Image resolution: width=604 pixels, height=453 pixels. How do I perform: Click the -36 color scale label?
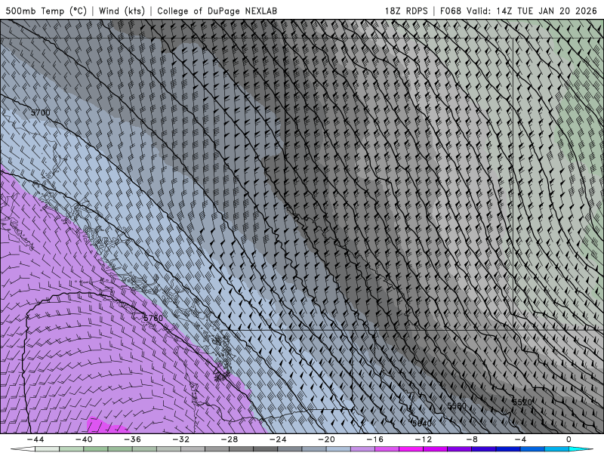[133, 439]
